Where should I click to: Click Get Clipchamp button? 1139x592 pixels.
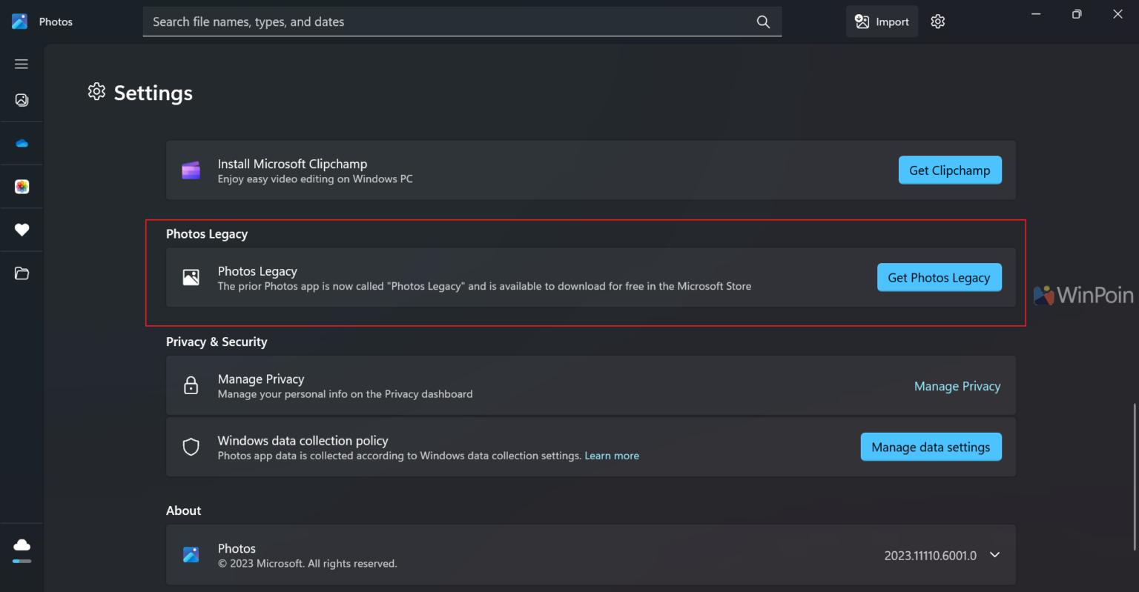pos(949,170)
